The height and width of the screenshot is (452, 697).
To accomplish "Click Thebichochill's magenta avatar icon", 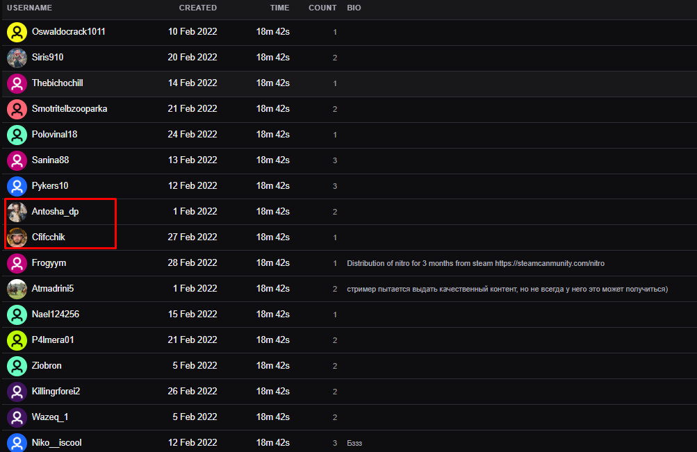I will pos(17,83).
